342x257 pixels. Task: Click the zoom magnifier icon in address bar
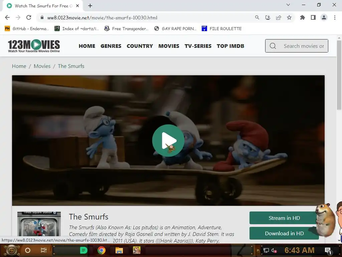coord(257,17)
